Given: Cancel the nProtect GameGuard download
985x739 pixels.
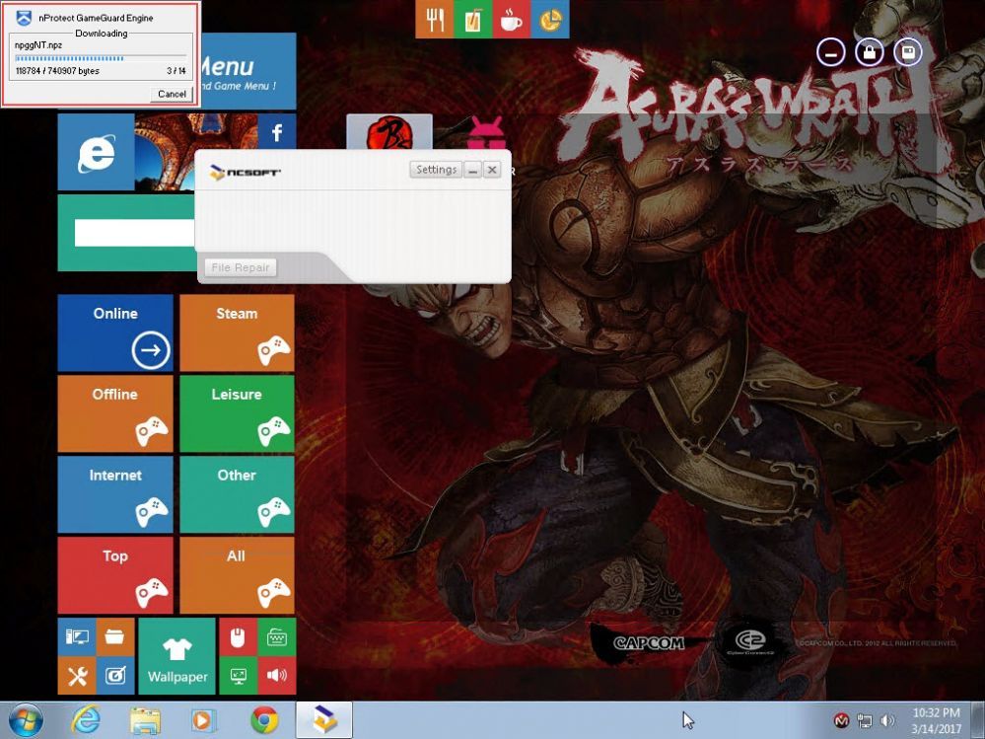Looking at the screenshot, I should point(172,94).
